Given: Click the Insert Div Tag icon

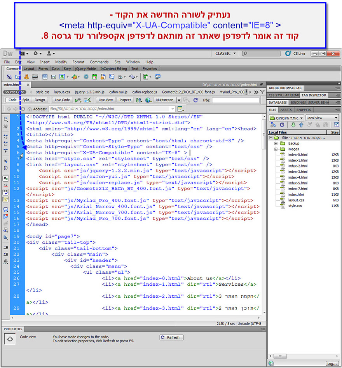Looking at the screenshot, I should tap(54, 77).
